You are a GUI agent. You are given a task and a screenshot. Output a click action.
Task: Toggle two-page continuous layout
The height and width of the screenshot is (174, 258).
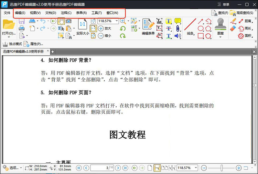coord(172,168)
